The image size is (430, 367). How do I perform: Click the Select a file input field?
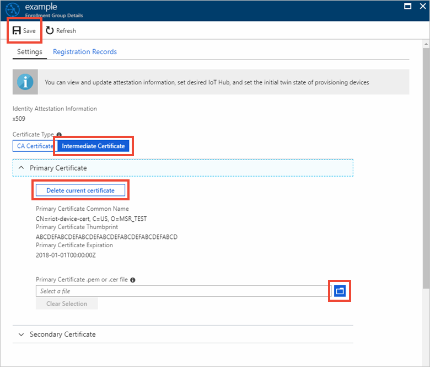point(184,291)
